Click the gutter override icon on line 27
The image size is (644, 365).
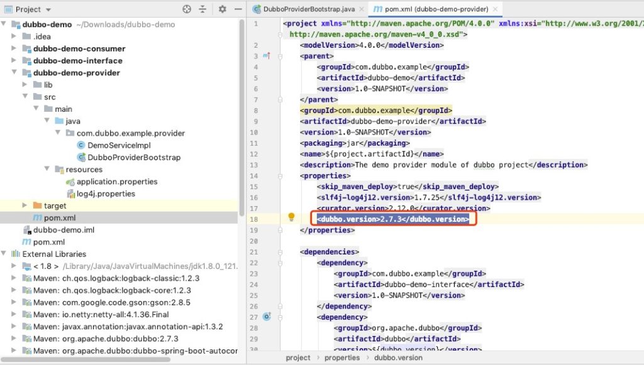click(267, 317)
